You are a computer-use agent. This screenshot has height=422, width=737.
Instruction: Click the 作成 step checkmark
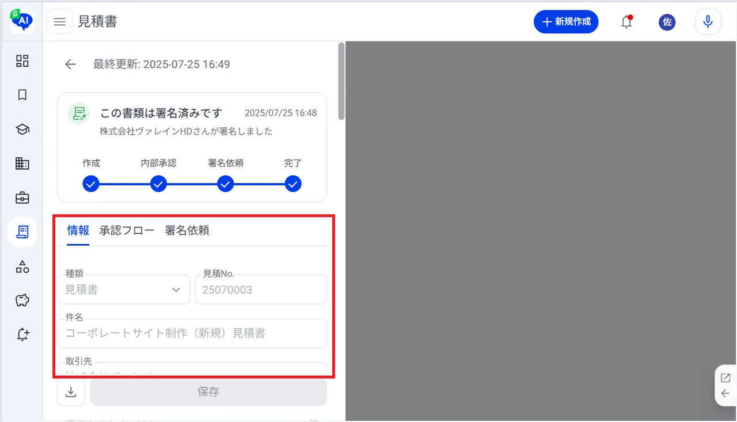91,184
